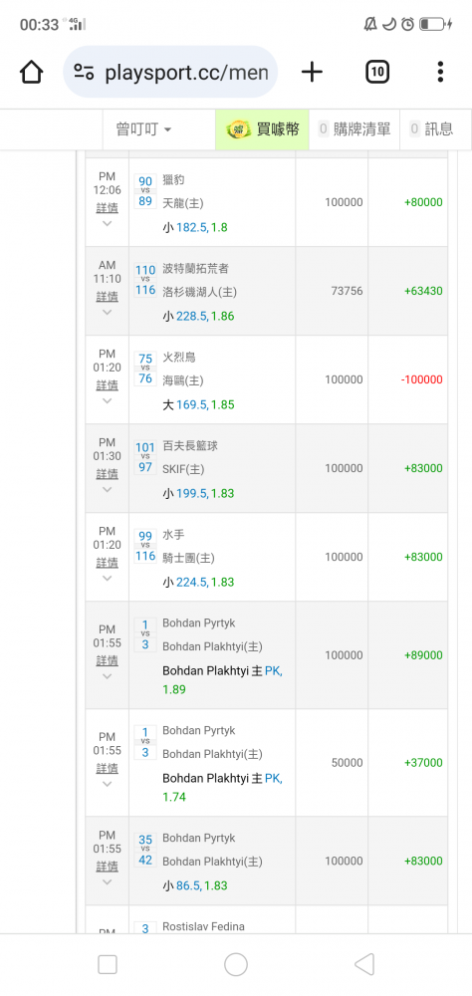The width and height of the screenshot is (472, 996).
Task: Tap the browser home icon
Action: [x=31, y=72]
